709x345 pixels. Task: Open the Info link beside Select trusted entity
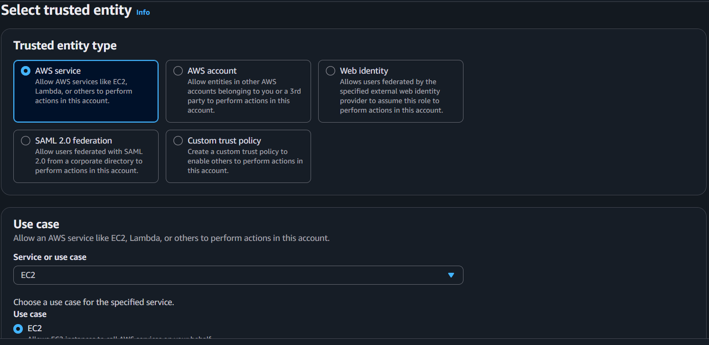[143, 12]
